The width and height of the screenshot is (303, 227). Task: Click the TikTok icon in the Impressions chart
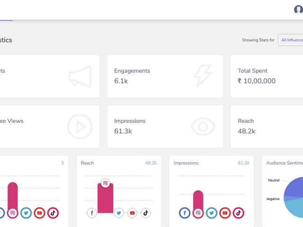238,213
